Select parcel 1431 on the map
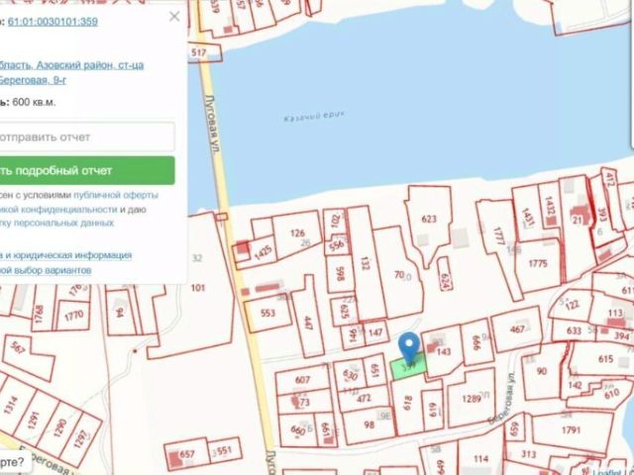 pos(528,217)
